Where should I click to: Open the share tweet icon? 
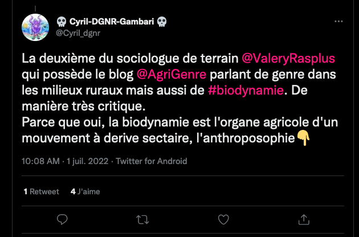pos(305,219)
